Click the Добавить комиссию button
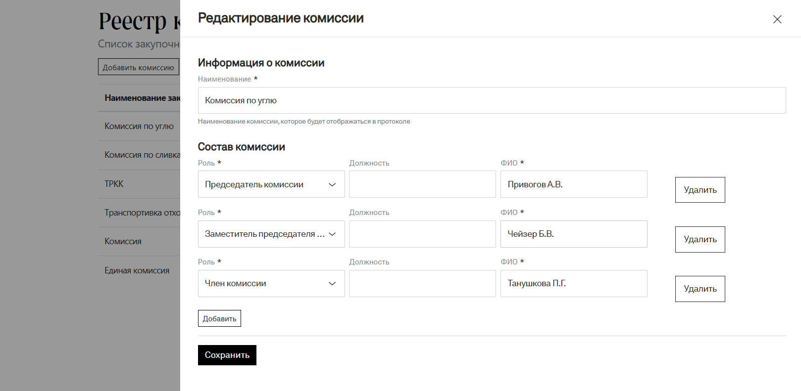Viewport: 801px width, 391px height. click(x=138, y=67)
